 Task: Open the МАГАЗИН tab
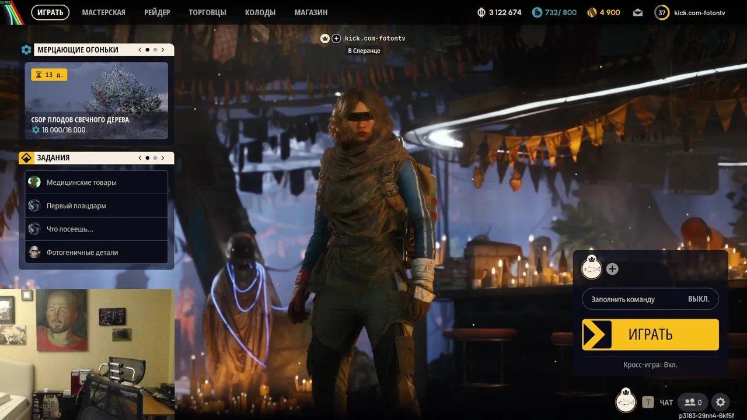[311, 12]
